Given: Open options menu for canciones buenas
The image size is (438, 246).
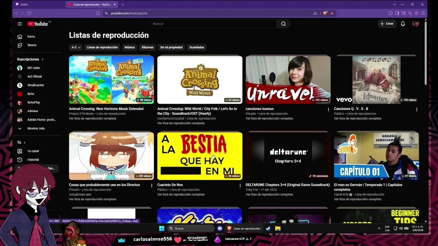Looking at the screenshot, I should tap(328, 110).
